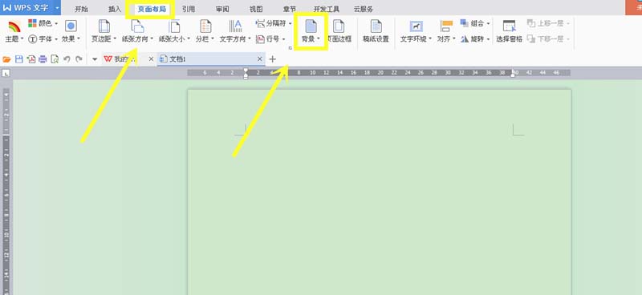Switch to the 文档1 document tab
The image size is (642, 295).
(x=211, y=59)
